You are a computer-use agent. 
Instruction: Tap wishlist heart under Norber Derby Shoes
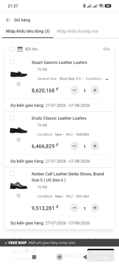(x=19, y=196)
